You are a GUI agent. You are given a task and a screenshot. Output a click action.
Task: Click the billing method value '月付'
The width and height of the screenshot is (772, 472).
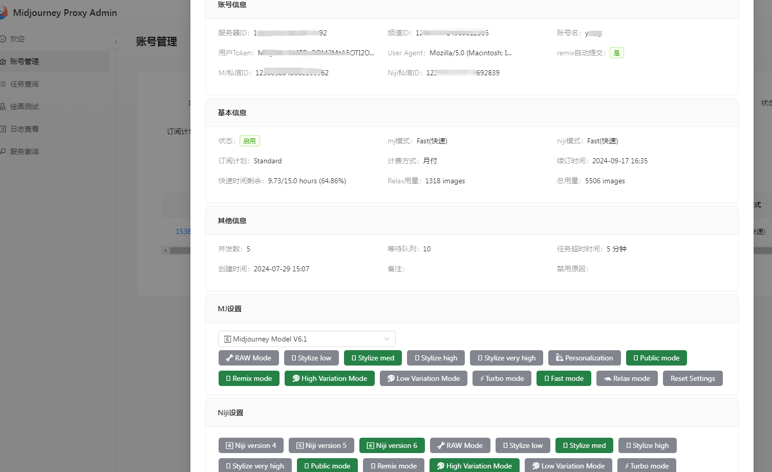tap(430, 161)
